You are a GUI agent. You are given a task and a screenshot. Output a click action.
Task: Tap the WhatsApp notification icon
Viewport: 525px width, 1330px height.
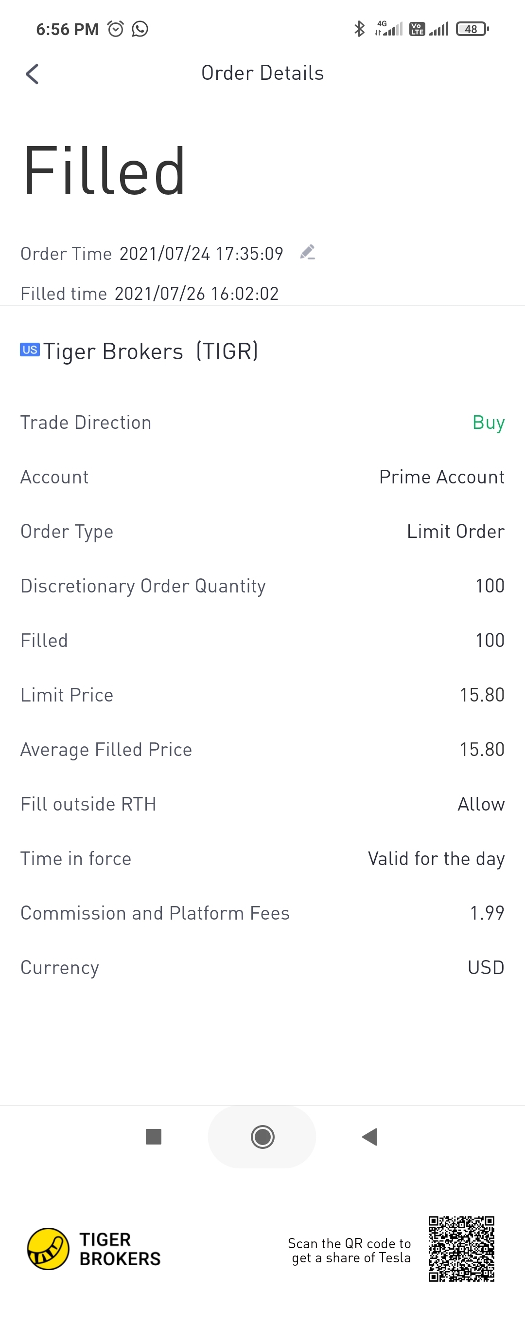[140, 29]
